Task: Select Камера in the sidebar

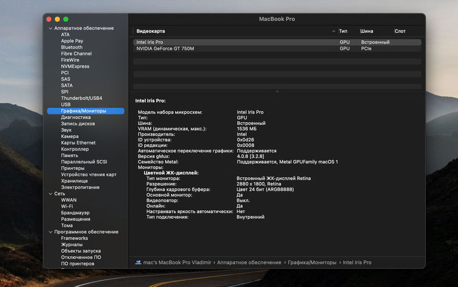Action: 69,136
